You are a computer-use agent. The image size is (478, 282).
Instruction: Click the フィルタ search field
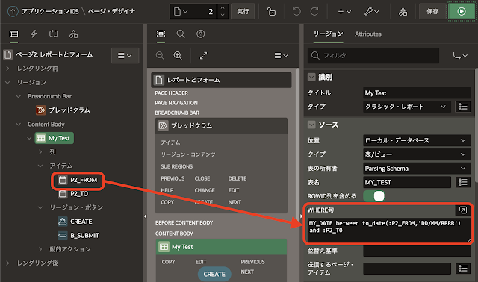point(373,56)
